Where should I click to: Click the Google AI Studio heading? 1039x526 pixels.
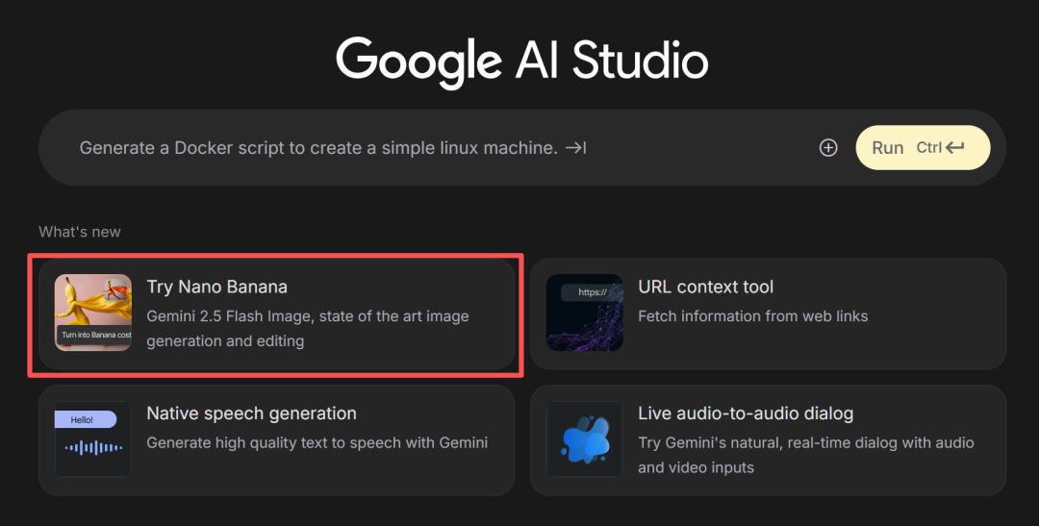coord(521,62)
